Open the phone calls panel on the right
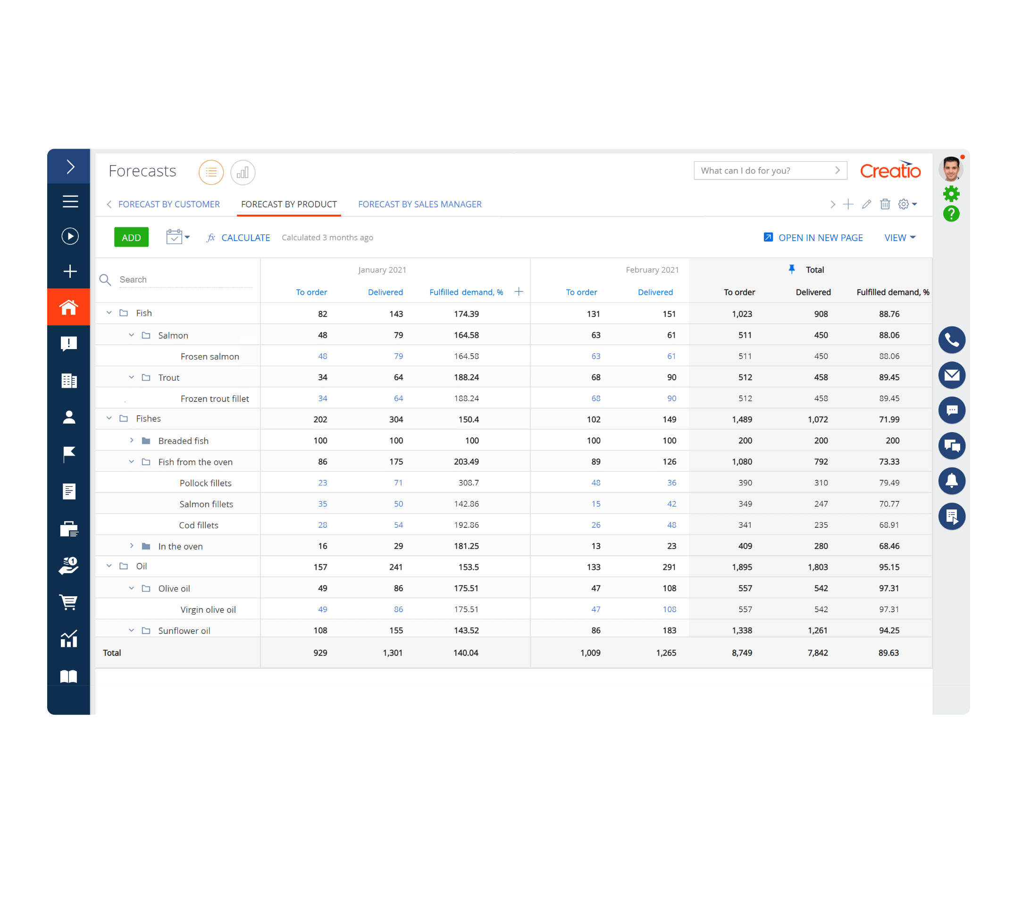 [952, 340]
